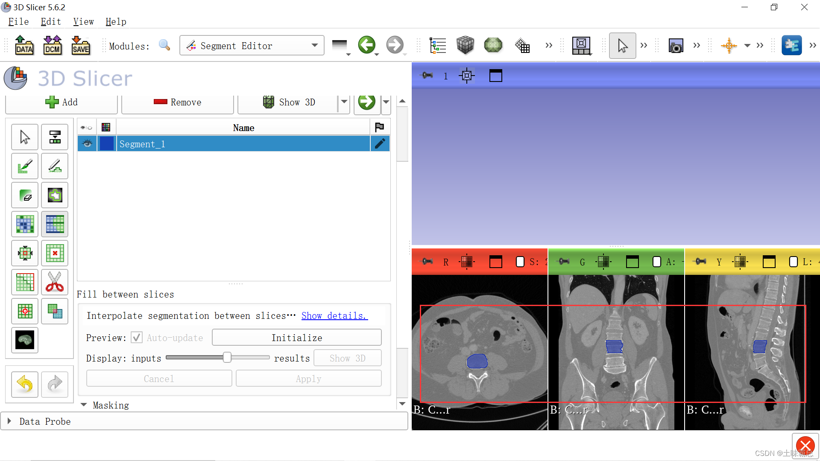Click the Mask volume brain effect icon
820x461 pixels.
pos(24,340)
